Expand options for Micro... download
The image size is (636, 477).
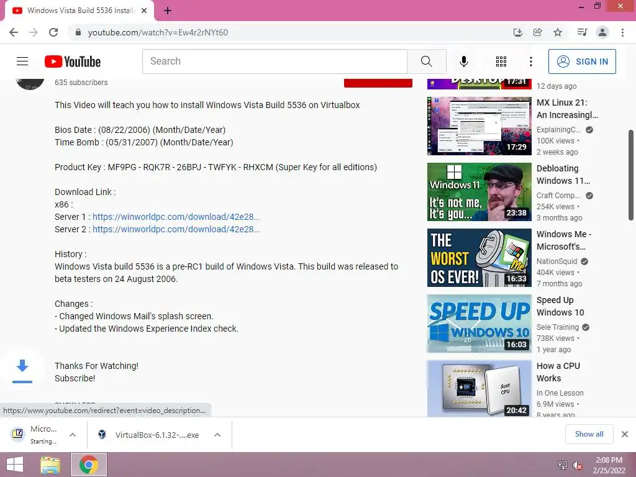point(73,435)
